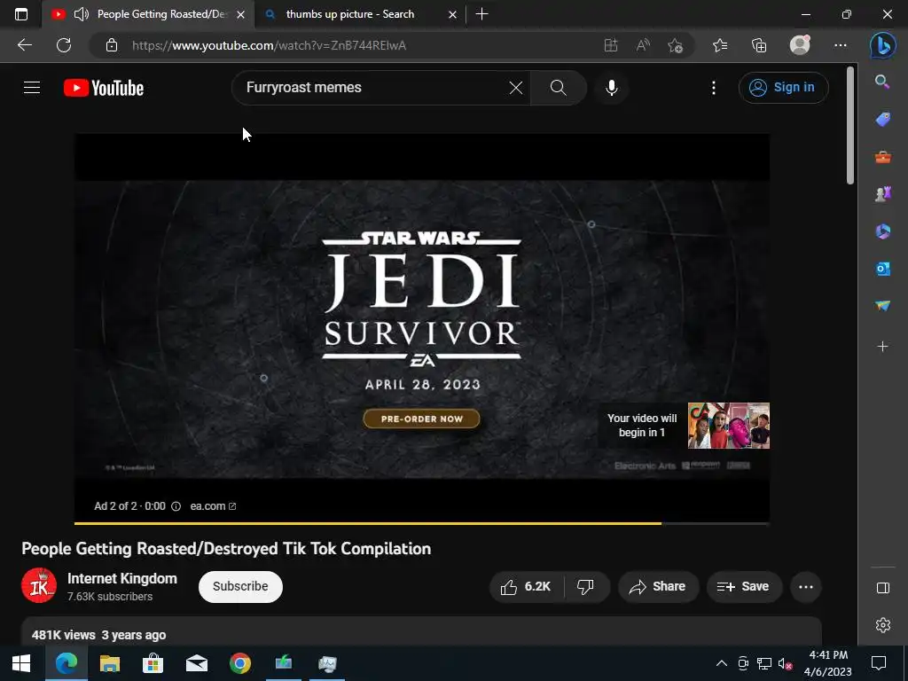This screenshot has height=681, width=908.
Task: Open the split screen icon in address bar
Action: [x=611, y=45]
